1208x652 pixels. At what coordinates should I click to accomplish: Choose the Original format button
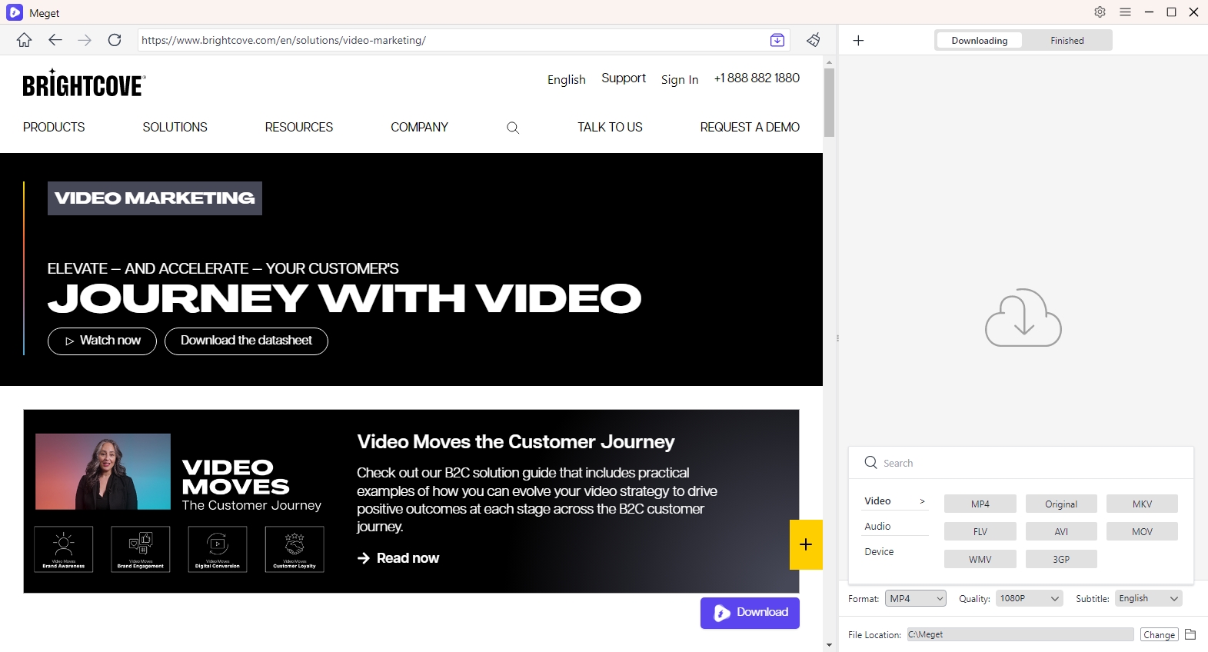[x=1061, y=504]
